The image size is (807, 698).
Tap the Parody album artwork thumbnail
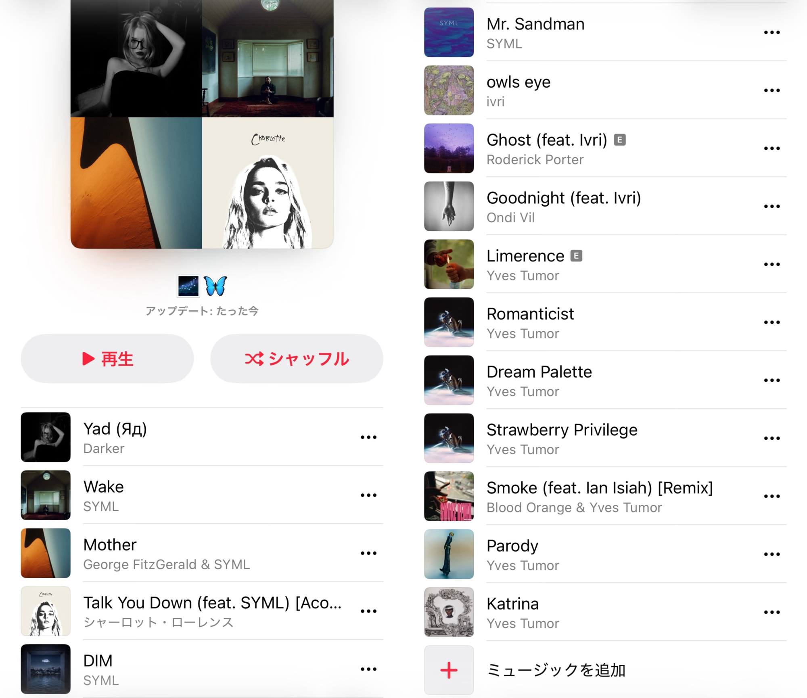coord(449,554)
